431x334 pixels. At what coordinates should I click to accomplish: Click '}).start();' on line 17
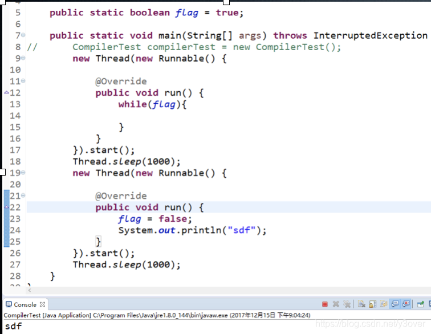104,150
